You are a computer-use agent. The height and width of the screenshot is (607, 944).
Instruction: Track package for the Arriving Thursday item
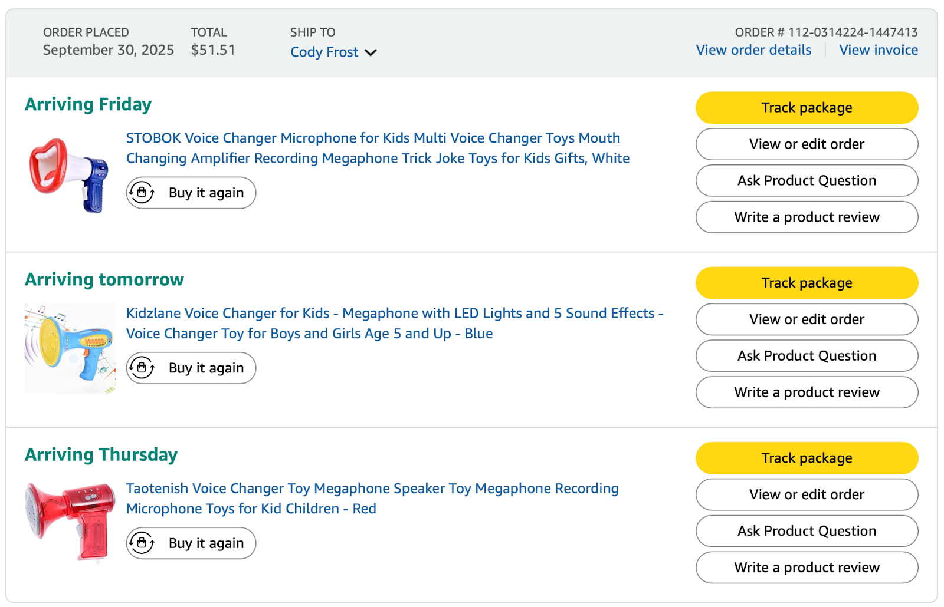point(807,458)
